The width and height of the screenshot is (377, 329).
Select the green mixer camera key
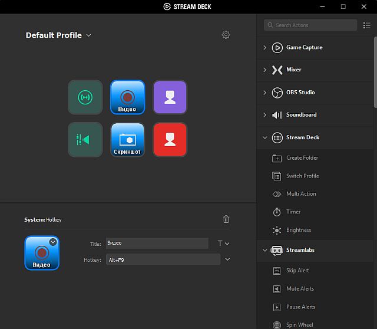85,140
